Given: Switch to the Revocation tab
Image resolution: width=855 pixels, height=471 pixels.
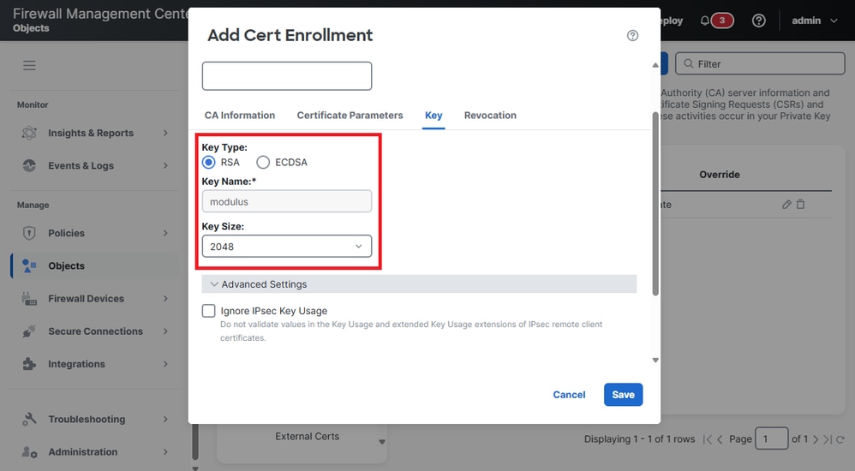Looking at the screenshot, I should tap(490, 115).
